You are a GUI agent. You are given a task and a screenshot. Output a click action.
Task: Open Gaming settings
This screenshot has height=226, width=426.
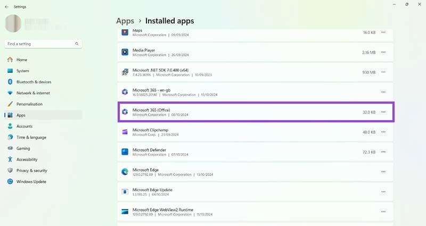pos(43,148)
